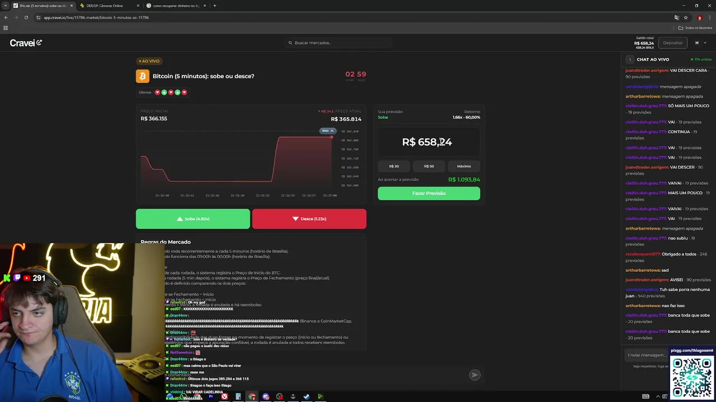Close the como recuperar dinheiro tab

[x=205, y=6]
